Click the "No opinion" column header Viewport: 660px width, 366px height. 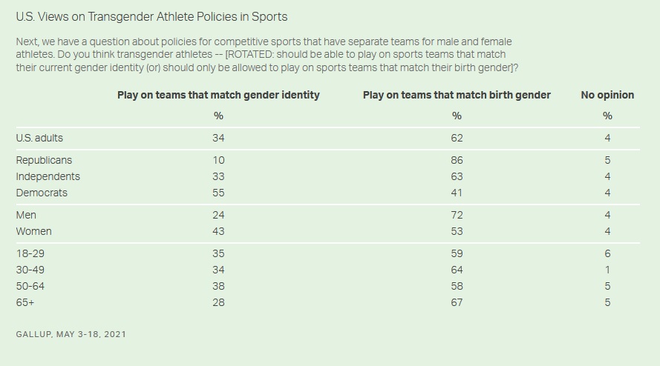[x=607, y=95]
